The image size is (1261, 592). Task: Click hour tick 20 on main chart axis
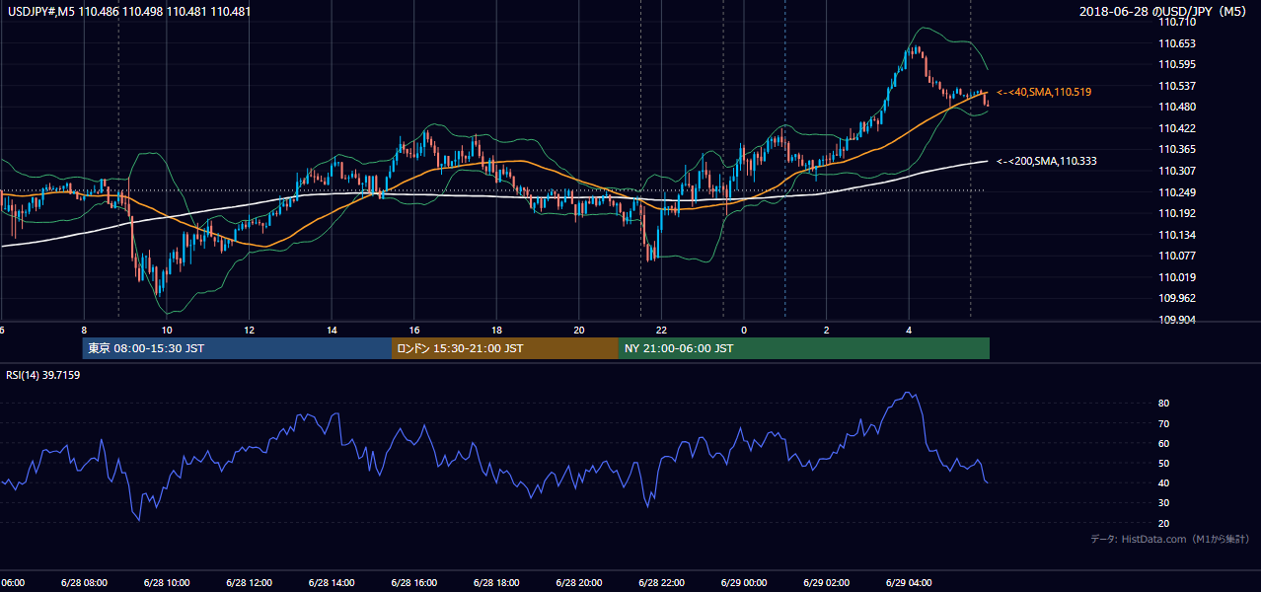579,330
